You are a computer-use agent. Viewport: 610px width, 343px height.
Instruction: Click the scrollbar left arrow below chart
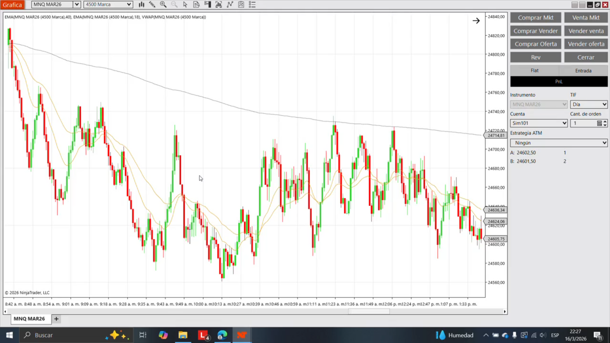click(5, 312)
